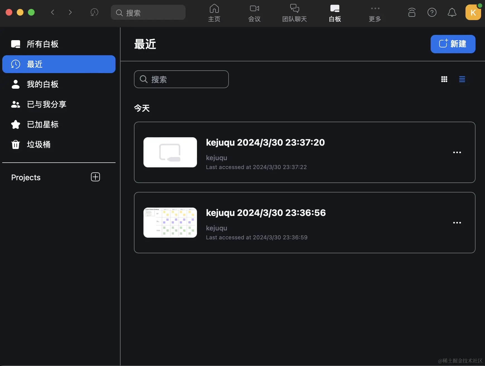Open the roadmap whiteboard thumbnail from 23:36:56

pos(170,223)
